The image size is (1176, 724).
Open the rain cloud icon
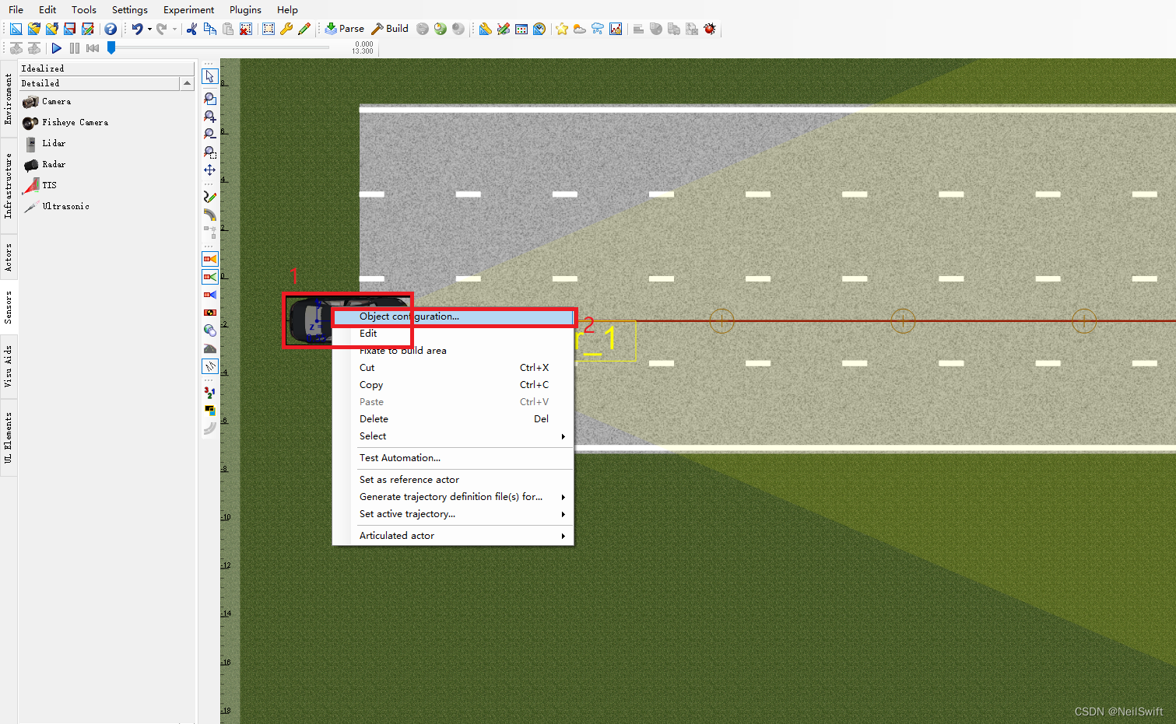click(598, 29)
